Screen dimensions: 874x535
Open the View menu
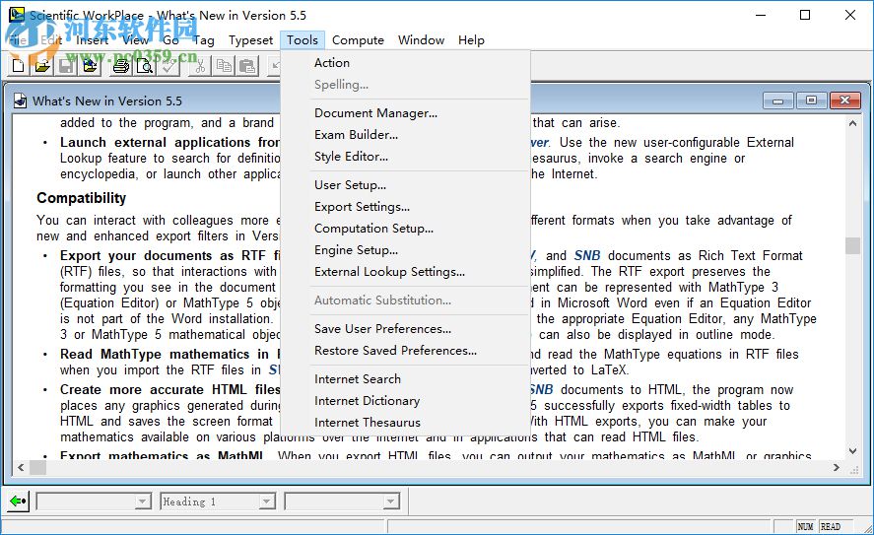tap(135, 40)
